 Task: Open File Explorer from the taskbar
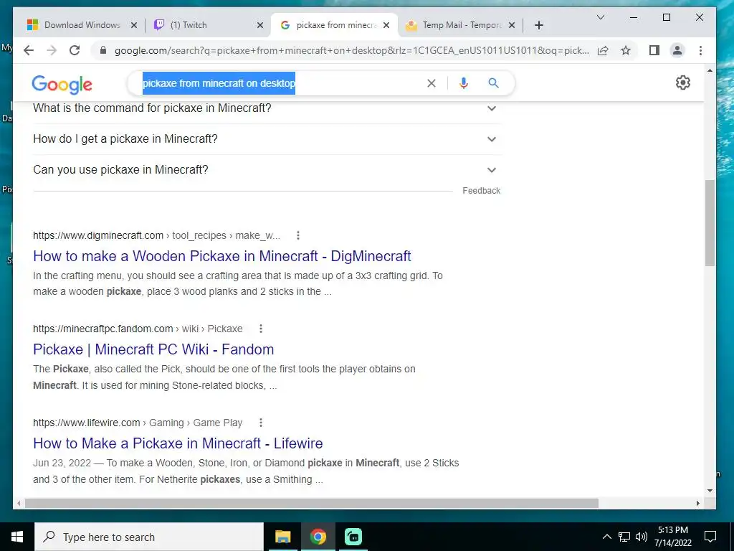(x=282, y=537)
